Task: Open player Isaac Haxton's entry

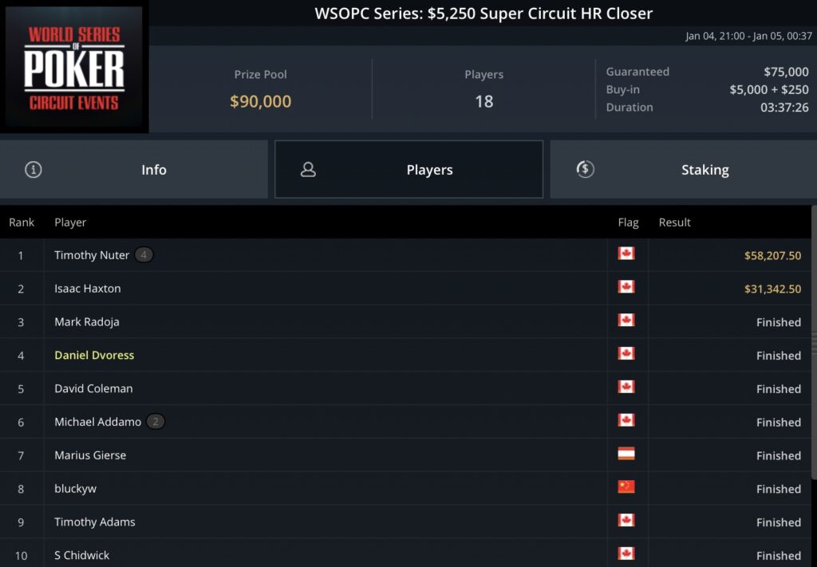Action: point(88,289)
